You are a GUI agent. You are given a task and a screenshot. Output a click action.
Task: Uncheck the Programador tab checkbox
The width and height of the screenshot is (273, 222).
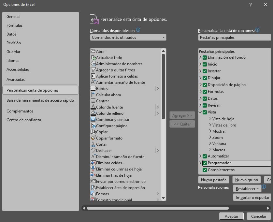205,163
